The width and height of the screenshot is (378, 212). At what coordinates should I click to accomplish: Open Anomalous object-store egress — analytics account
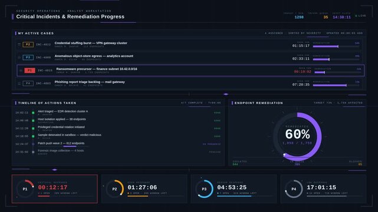pos(94,56)
